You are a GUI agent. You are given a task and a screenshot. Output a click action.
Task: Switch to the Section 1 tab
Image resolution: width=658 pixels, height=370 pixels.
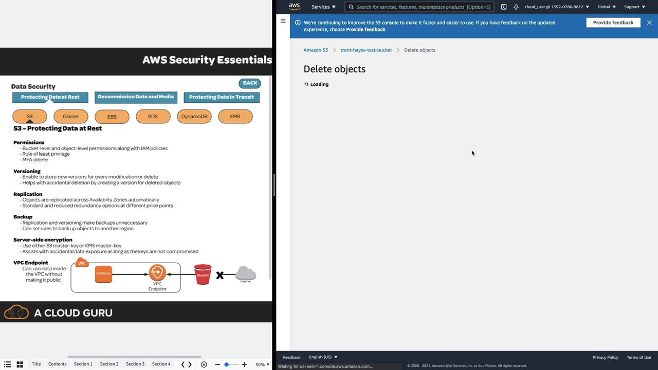coord(83,364)
